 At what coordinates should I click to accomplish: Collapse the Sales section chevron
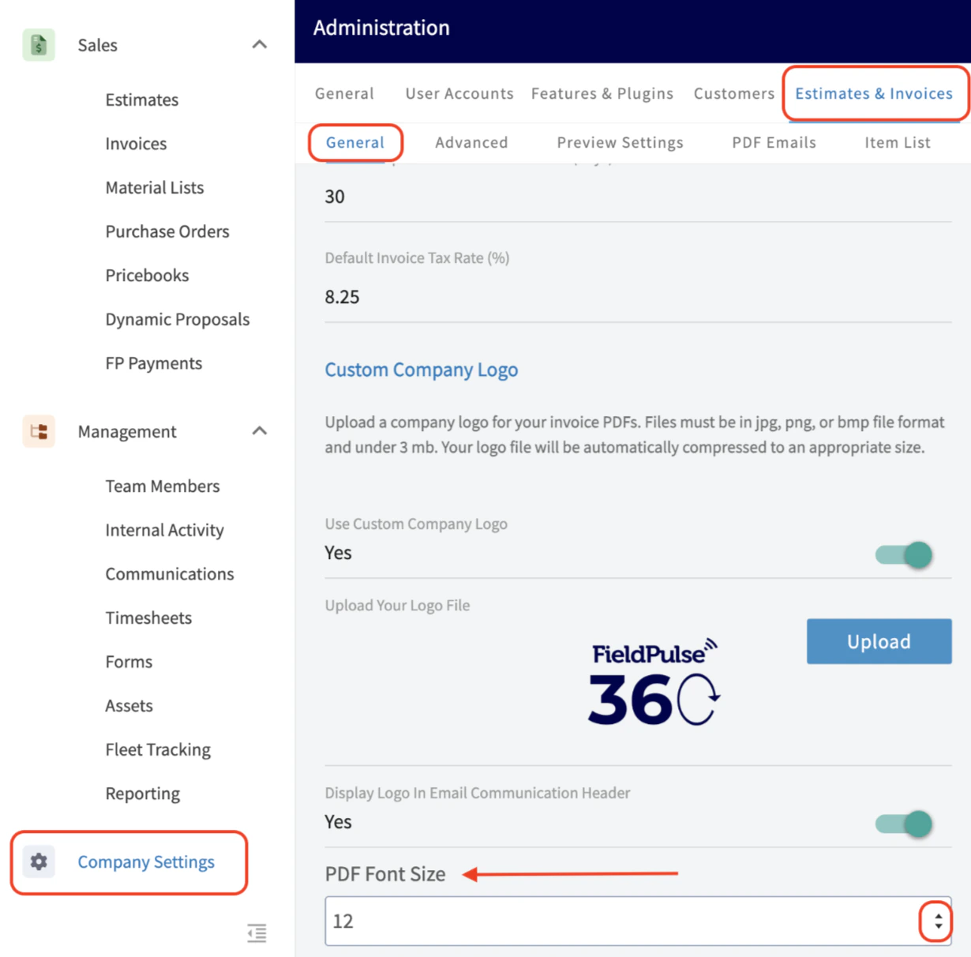(x=259, y=44)
